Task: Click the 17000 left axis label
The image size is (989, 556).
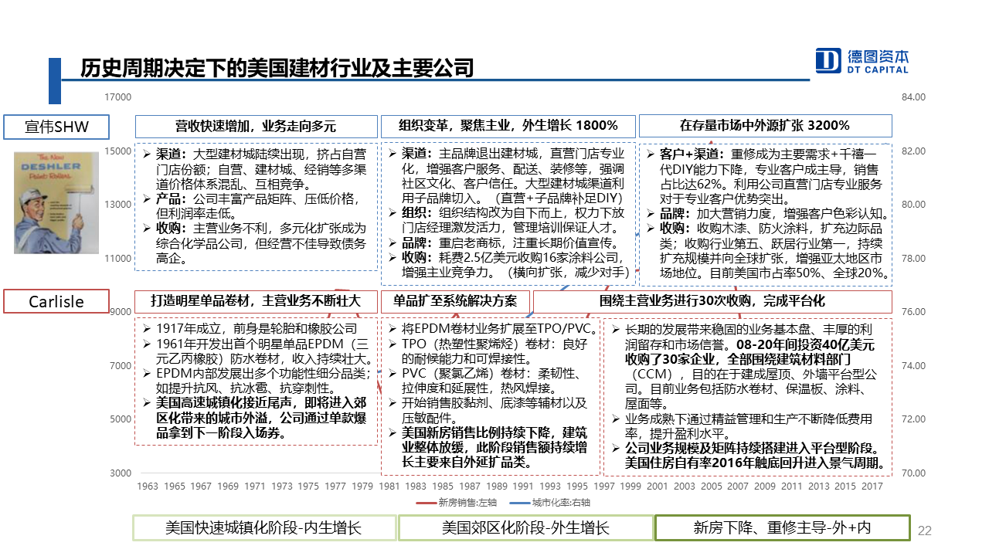Action: (118, 97)
